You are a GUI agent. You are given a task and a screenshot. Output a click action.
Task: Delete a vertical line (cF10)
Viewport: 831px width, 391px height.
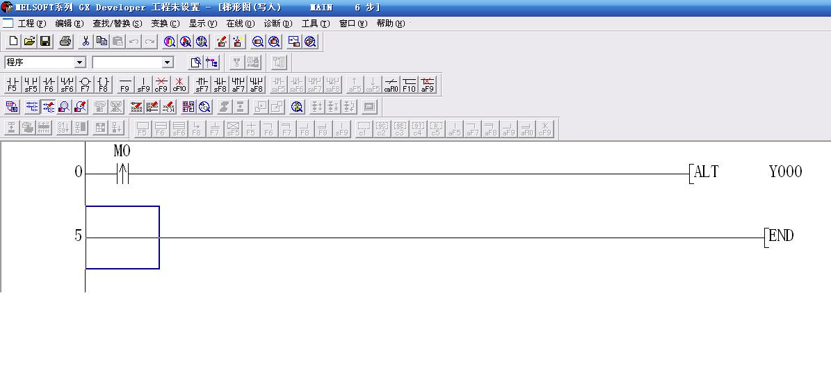(x=179, y=85)
